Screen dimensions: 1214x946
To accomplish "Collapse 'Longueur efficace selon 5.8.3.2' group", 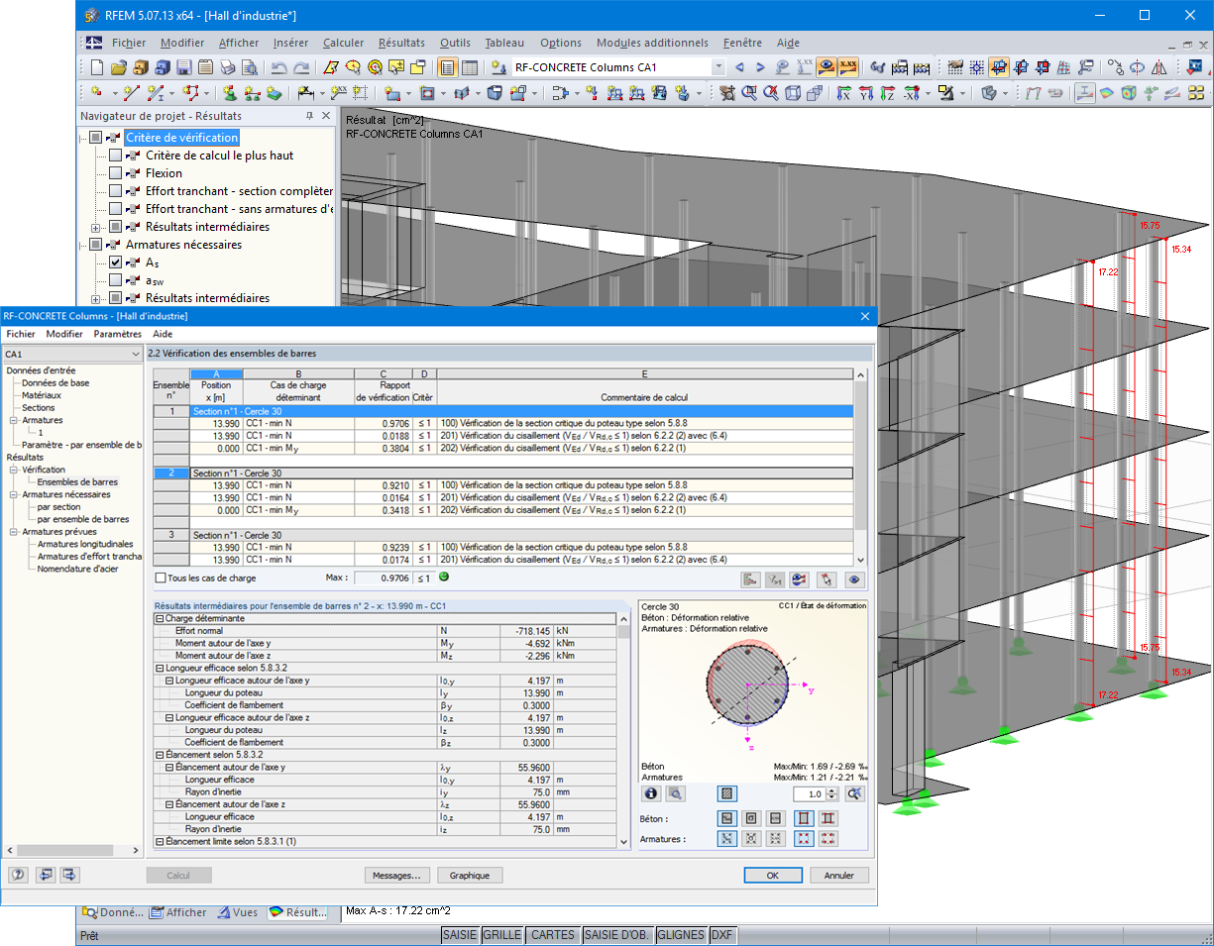I will point(159,668).
